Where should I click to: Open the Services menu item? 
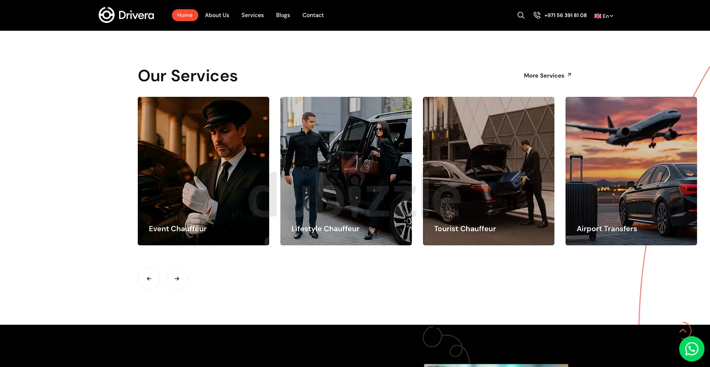253,15
